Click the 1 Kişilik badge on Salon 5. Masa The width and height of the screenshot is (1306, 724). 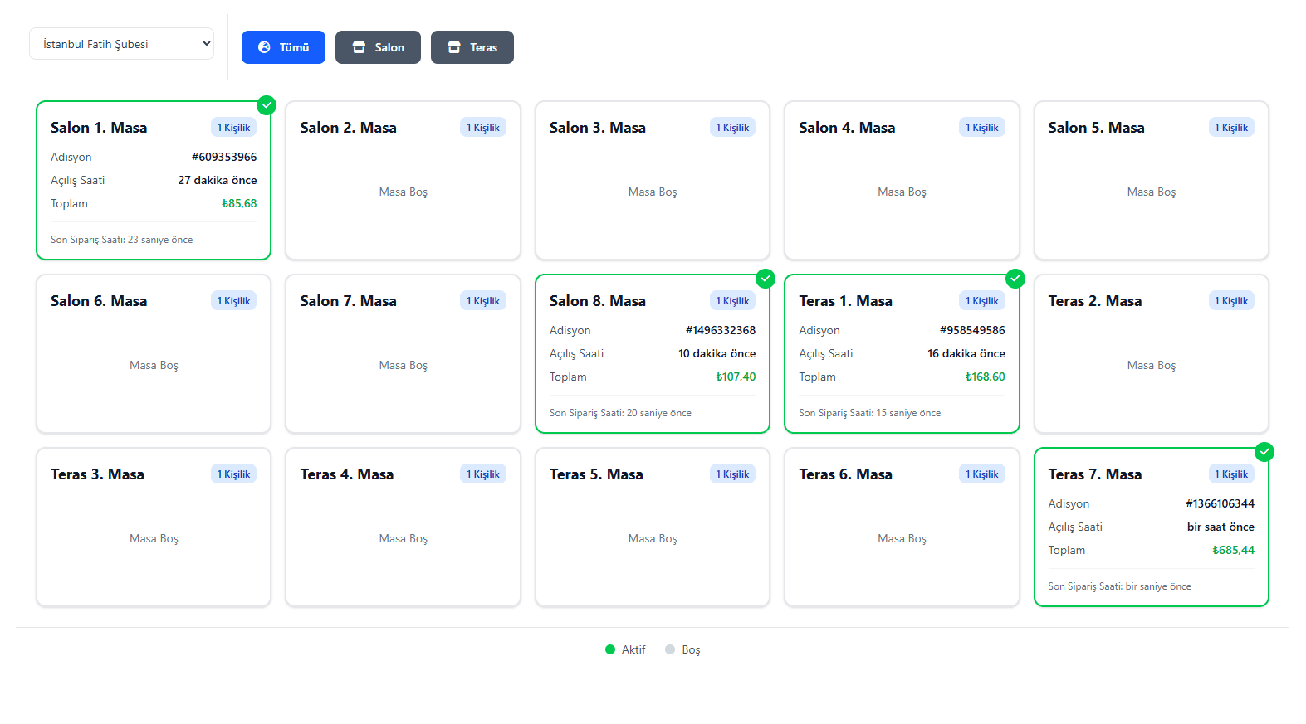(x=1231, y=128)
